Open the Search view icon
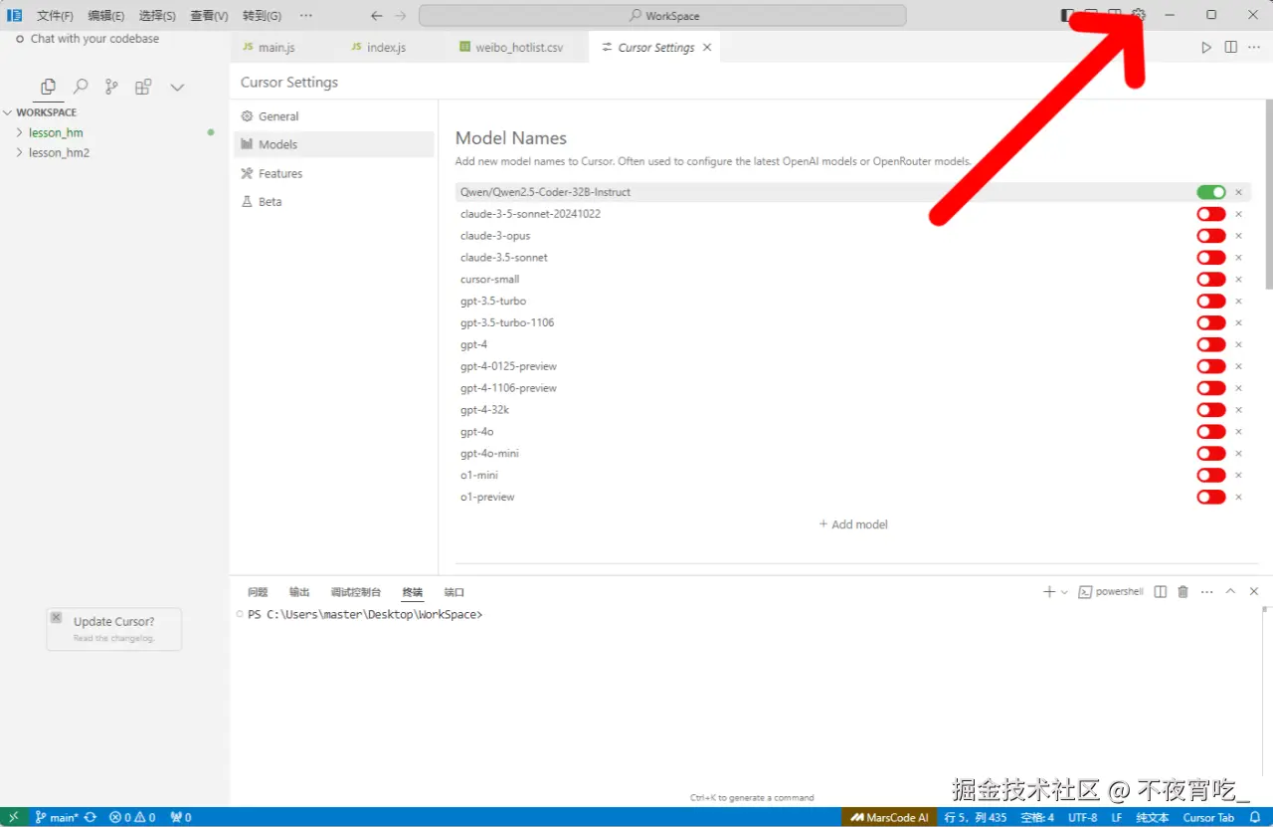The width and height of the screenshot is (1273, 827). click(x=81, y=87)
